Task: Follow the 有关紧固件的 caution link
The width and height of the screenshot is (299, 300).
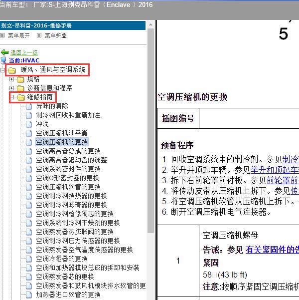Action: (x=272, y=250)
